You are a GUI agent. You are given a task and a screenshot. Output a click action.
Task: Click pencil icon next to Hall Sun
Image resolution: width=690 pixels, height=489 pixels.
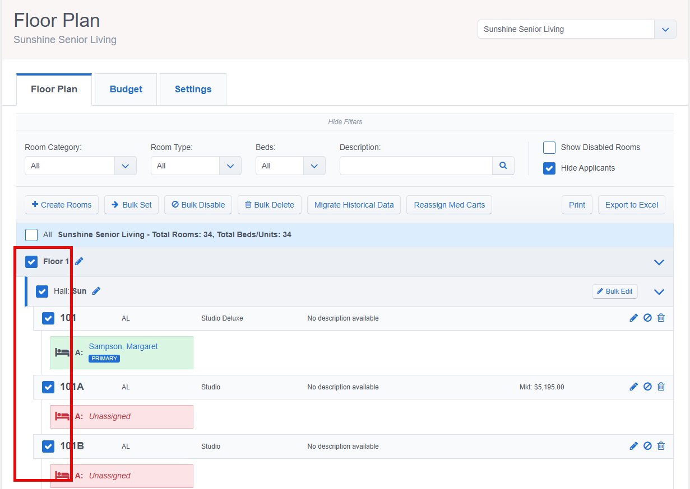[x=96, y=291]
